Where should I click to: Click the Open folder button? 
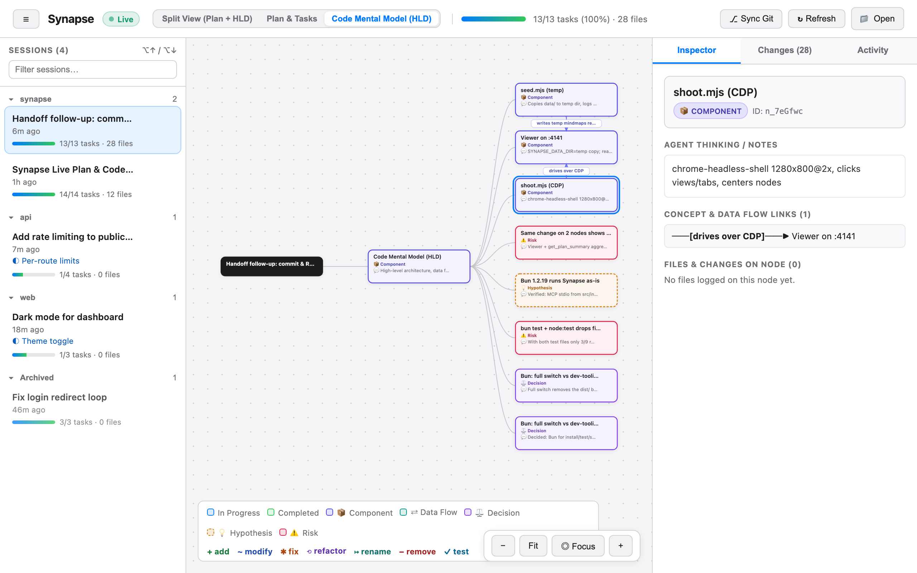(877, 19)
